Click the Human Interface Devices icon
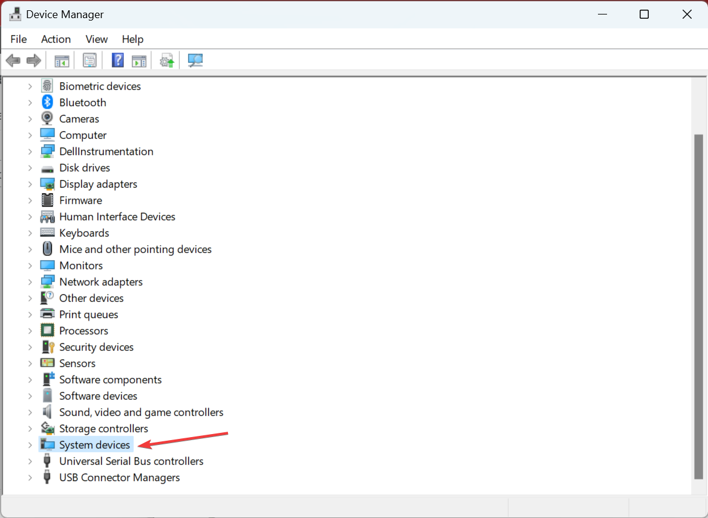 click(x=47, y=217)
